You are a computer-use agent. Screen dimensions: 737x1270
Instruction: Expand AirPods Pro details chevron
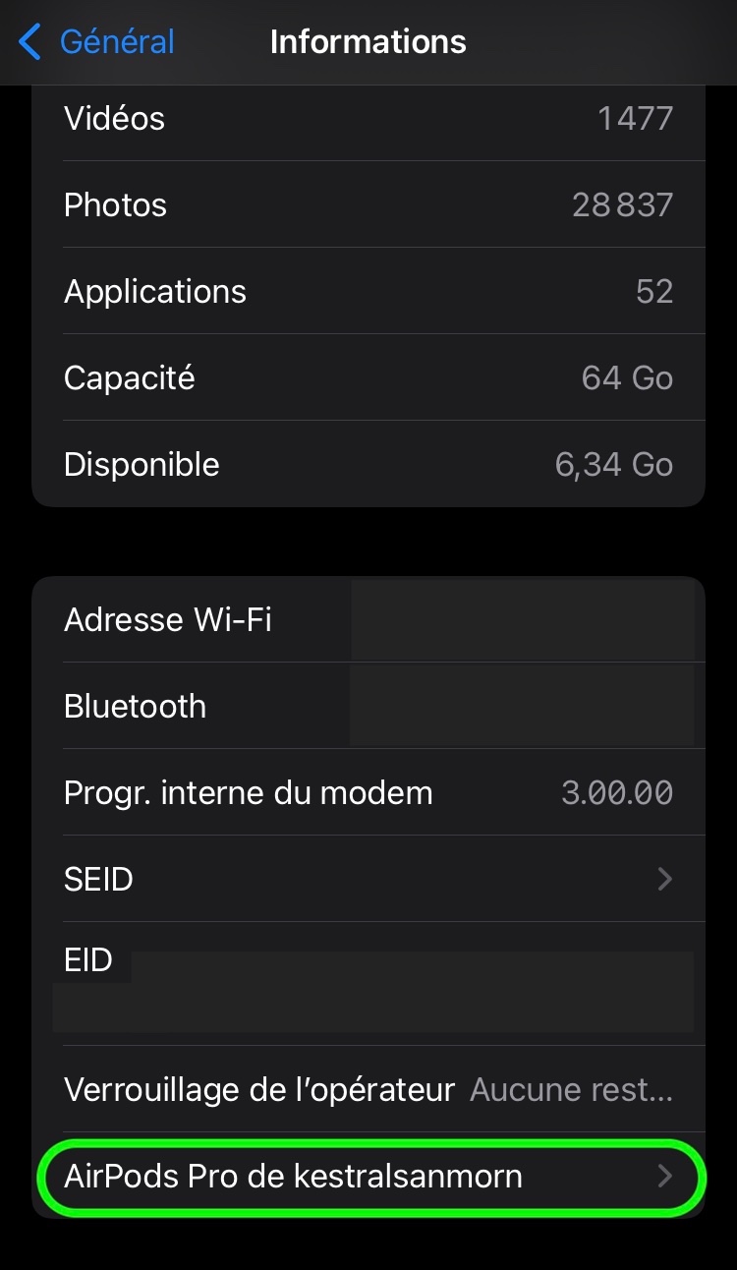[665, 1176]
